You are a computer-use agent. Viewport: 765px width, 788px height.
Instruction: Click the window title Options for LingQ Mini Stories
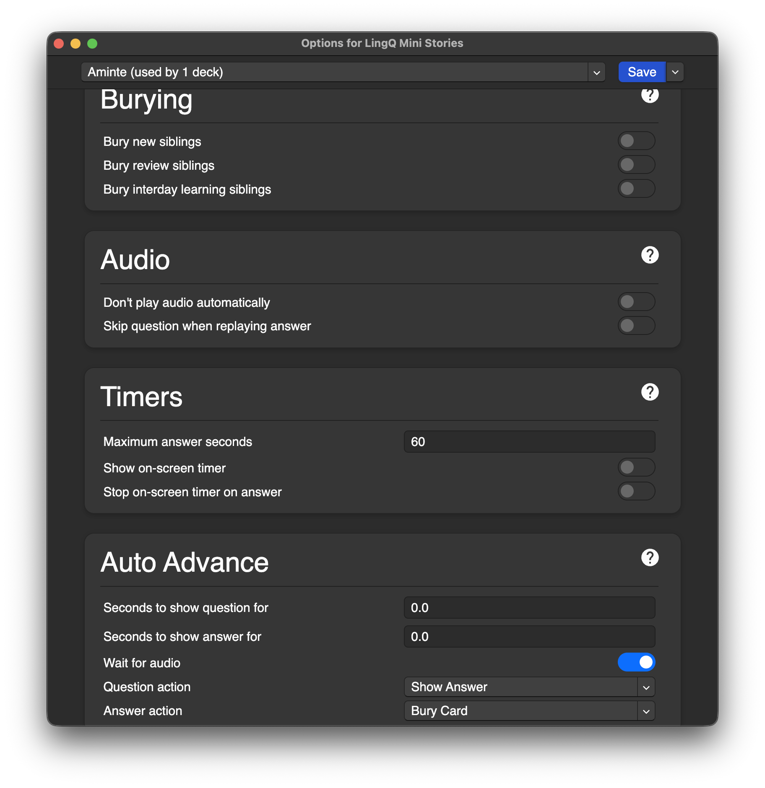[382, 43]
